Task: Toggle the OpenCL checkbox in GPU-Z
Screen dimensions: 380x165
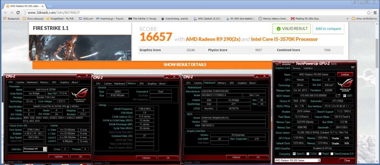Action: (294, 154)
